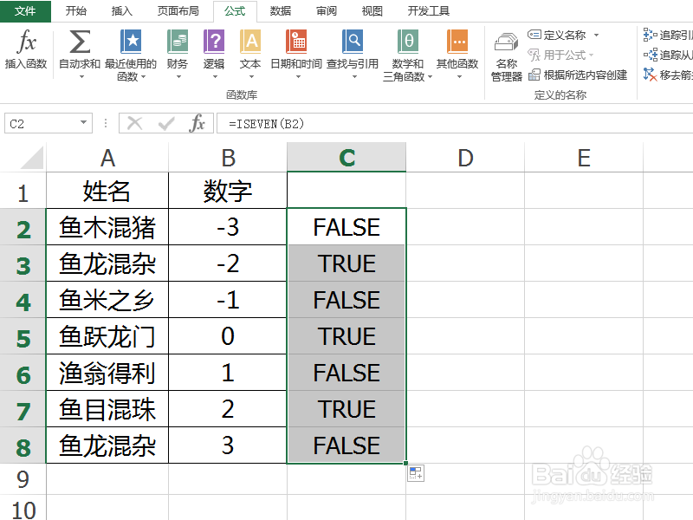The height and width of the screenshot is (520, 693).
Task: Expand AutoSum (自动求和) dropdown arrow
Action: coord(81,77)
